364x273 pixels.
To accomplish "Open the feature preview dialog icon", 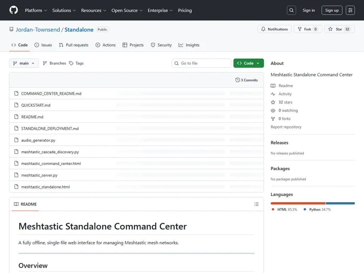I will point(350,10).
